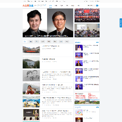The width and height of the screenshot is (122, 122).
Task: Open title beside girl holding objects
Action: 53,85
